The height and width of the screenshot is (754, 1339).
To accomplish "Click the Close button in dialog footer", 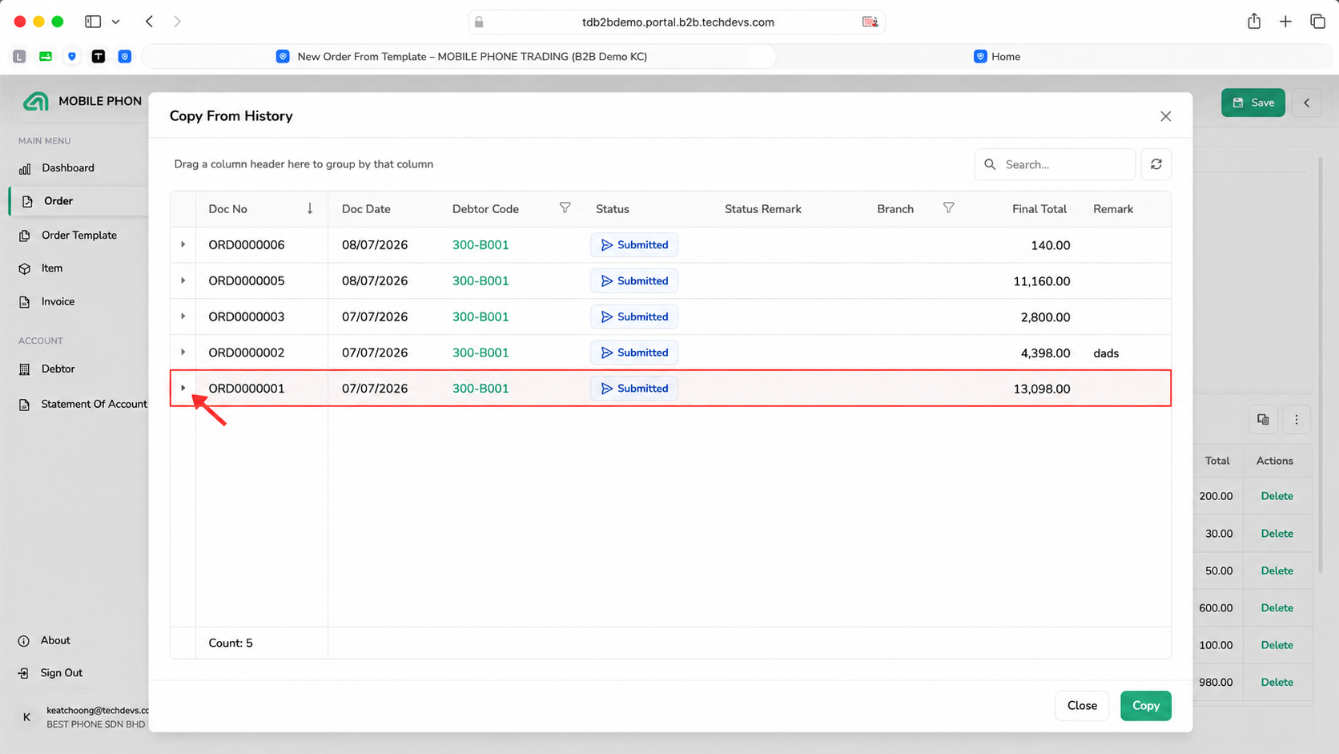I will 1082,705.
